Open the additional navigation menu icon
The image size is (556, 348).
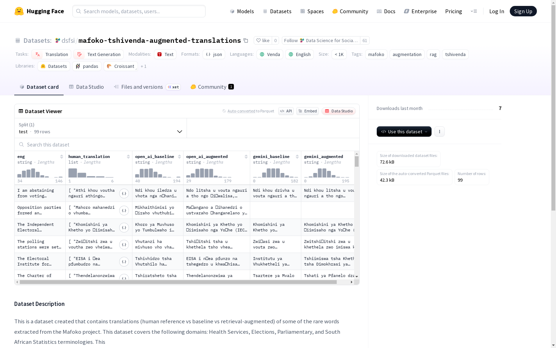(x=474, y=11)
